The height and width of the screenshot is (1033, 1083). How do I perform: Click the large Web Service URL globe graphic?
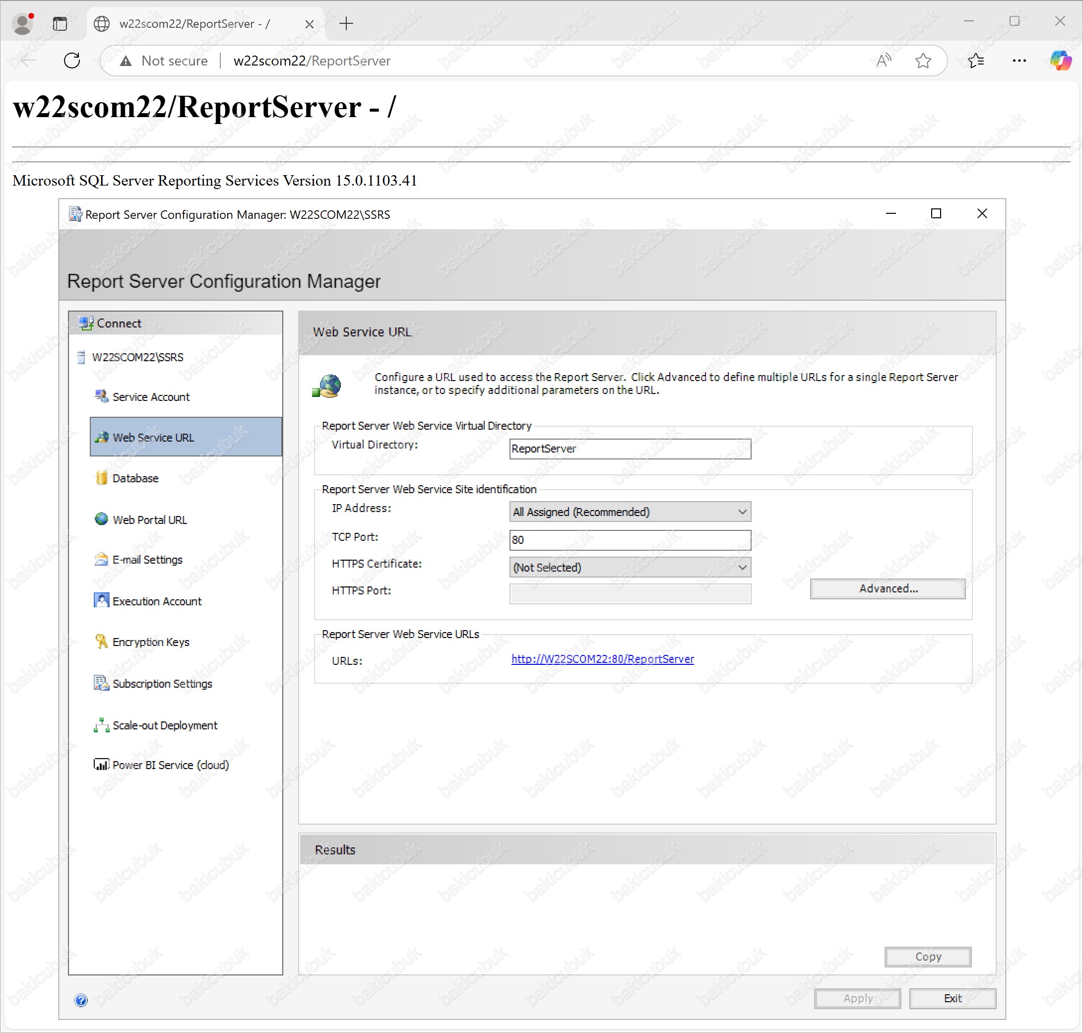(327, 385)
